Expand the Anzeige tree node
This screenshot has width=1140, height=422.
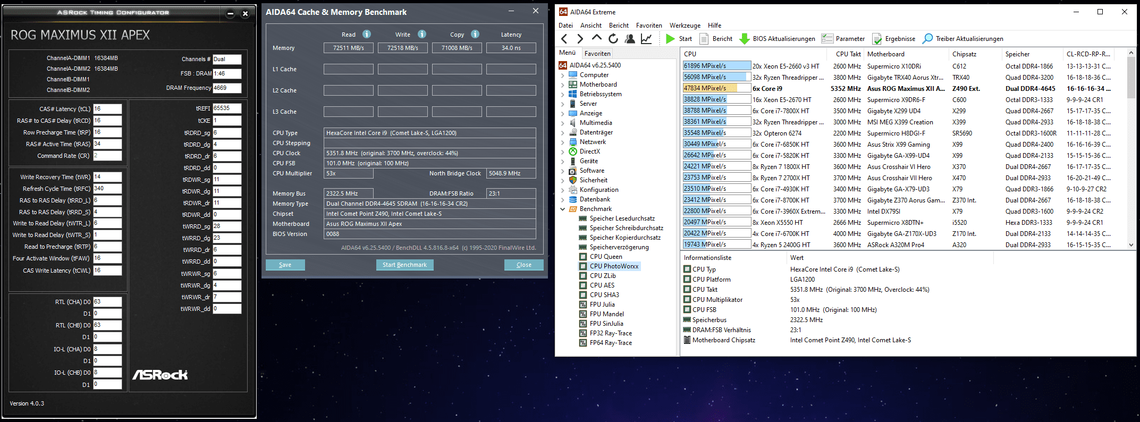(562, 114)
